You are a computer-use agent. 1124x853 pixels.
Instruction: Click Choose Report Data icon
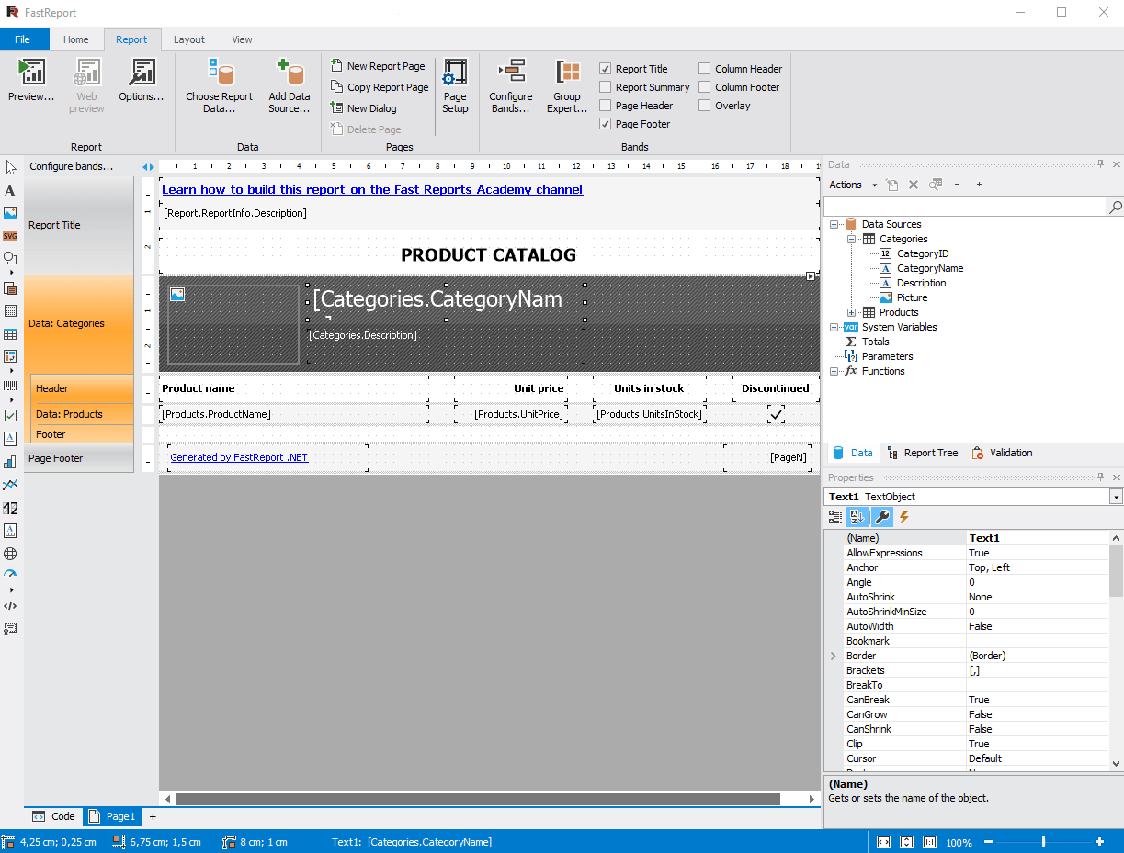tap(220, 74)
